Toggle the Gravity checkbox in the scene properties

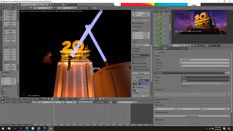pyautogui.click(x=157, y=105)
